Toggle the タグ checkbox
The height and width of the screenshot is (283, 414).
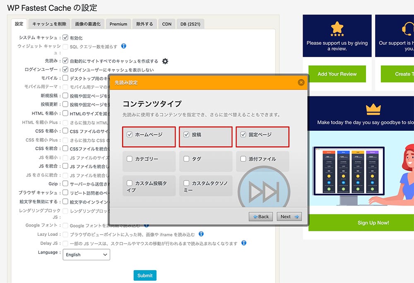[x=186, y=159]
